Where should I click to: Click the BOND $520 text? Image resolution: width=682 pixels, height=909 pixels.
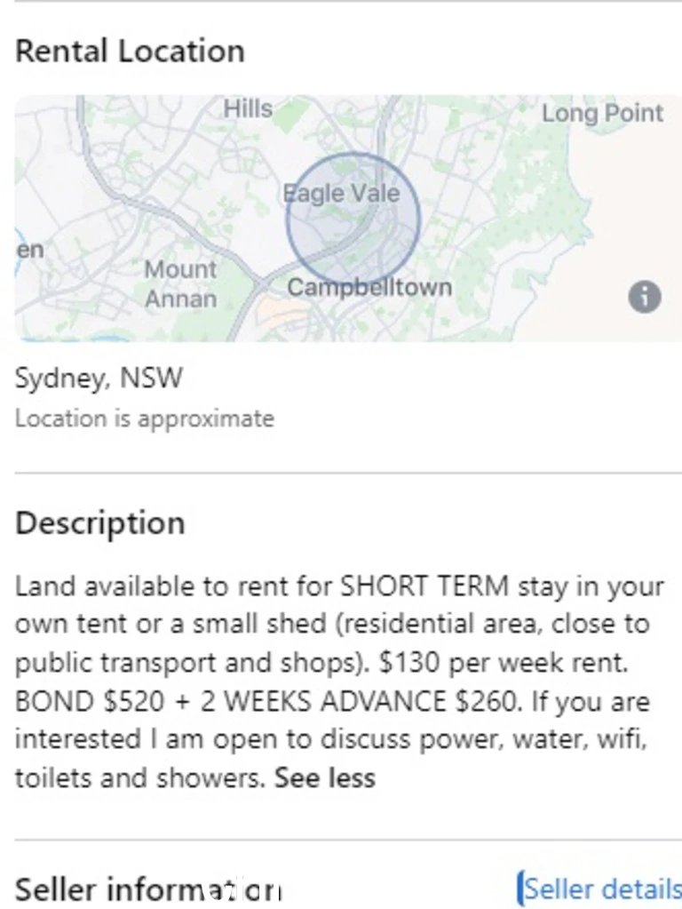[x=90, y=701]
